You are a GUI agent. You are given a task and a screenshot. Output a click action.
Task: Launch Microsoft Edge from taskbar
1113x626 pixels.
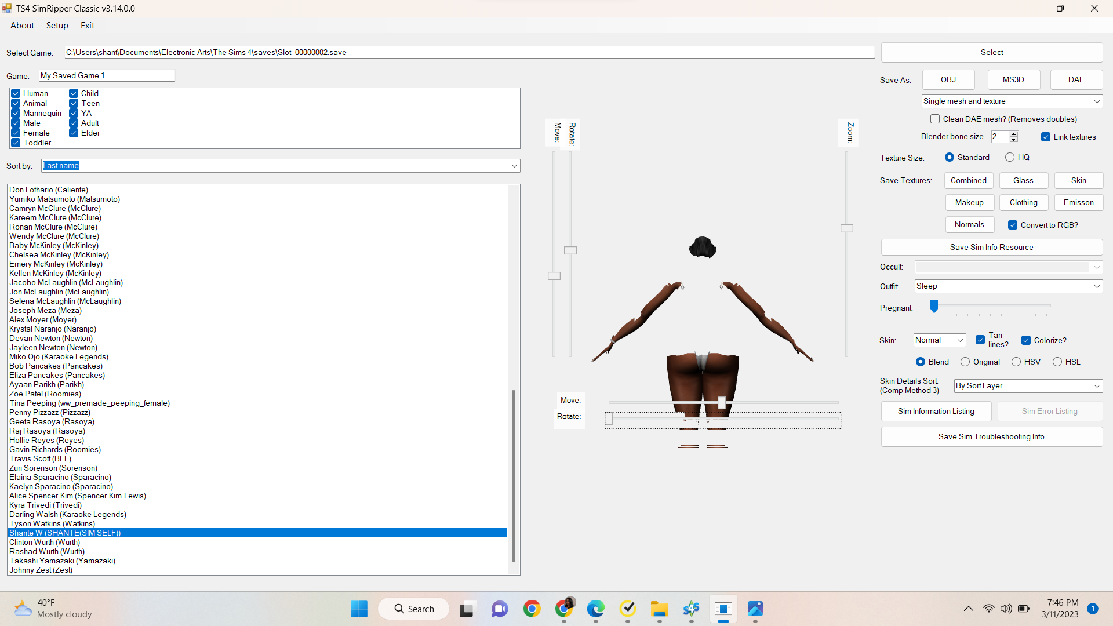(595, 609)
